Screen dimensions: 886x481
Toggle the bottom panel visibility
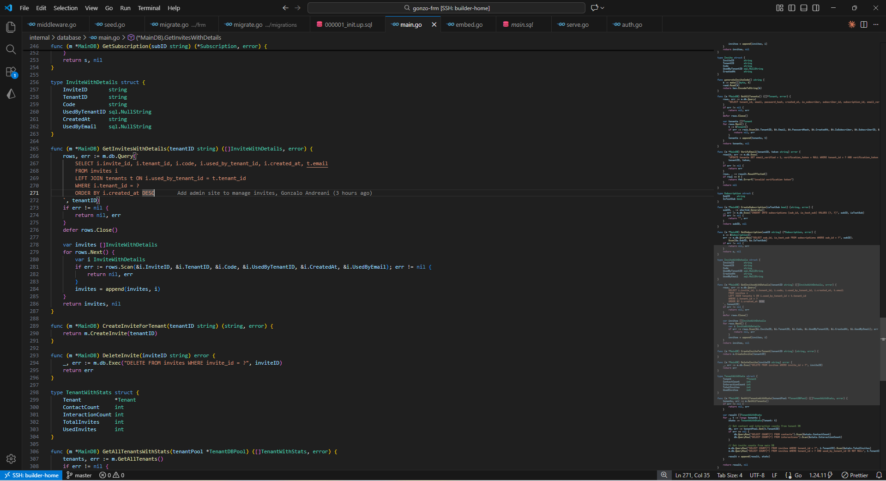click(803, 8)
